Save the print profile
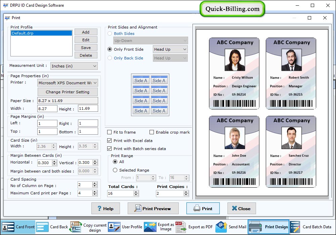Viewport: 336px width, 235px height. pyautogui.click(x=86, y=48)
